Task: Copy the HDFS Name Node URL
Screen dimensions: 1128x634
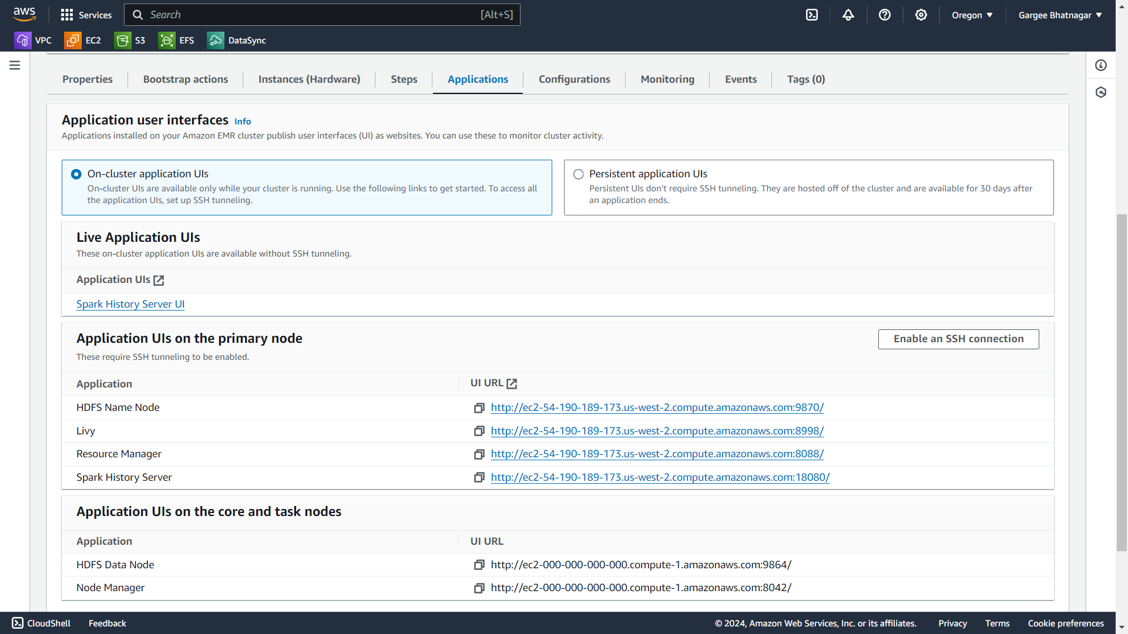Action: click(479, 408)
